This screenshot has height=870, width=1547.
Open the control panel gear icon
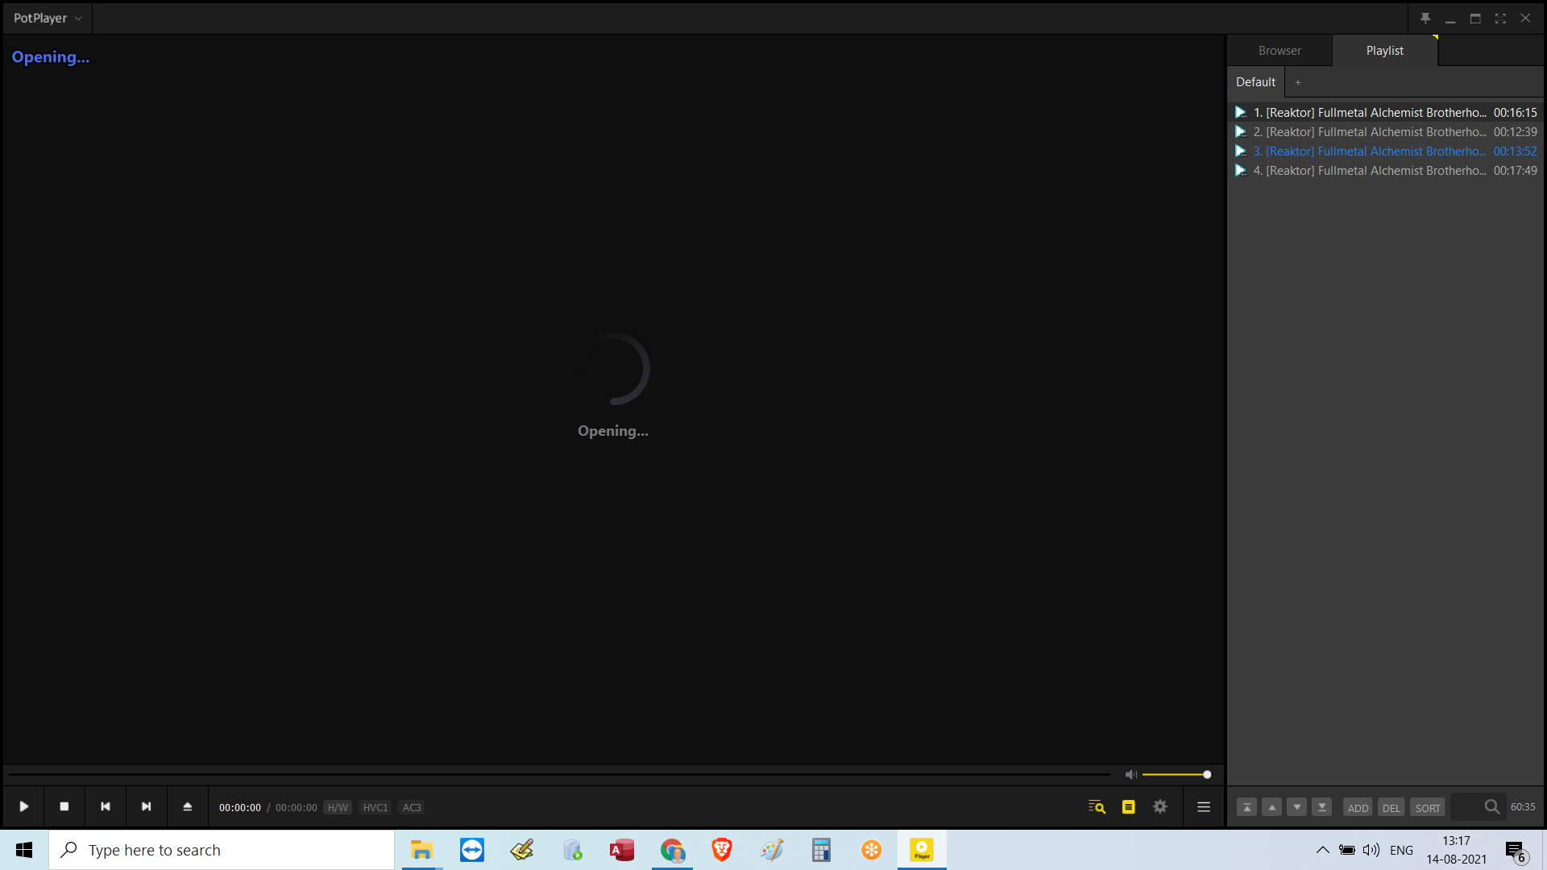(1160, 806)
